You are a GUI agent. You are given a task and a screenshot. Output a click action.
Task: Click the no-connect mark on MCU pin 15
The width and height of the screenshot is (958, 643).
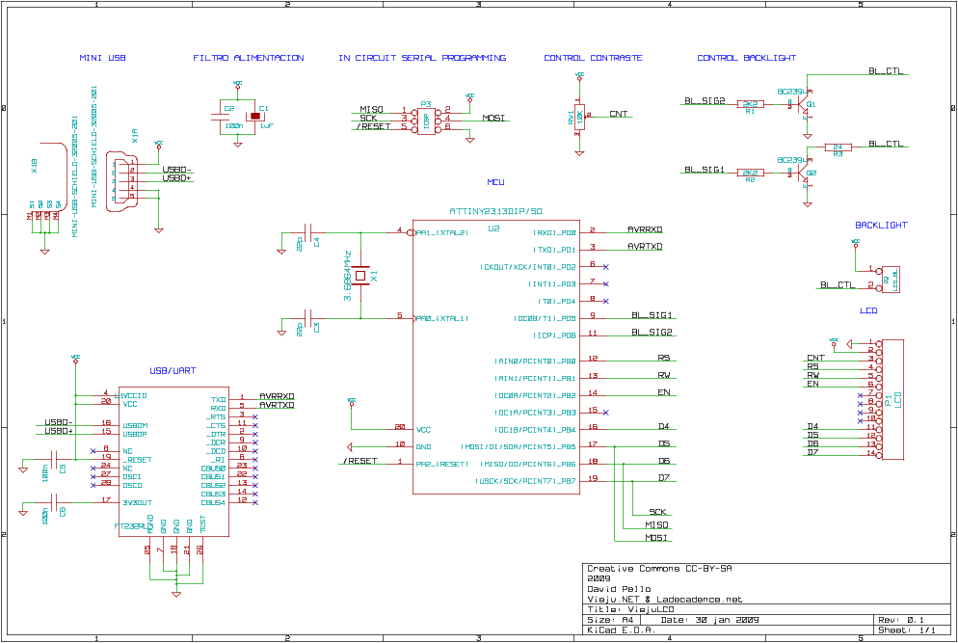[x=605, y=413]
